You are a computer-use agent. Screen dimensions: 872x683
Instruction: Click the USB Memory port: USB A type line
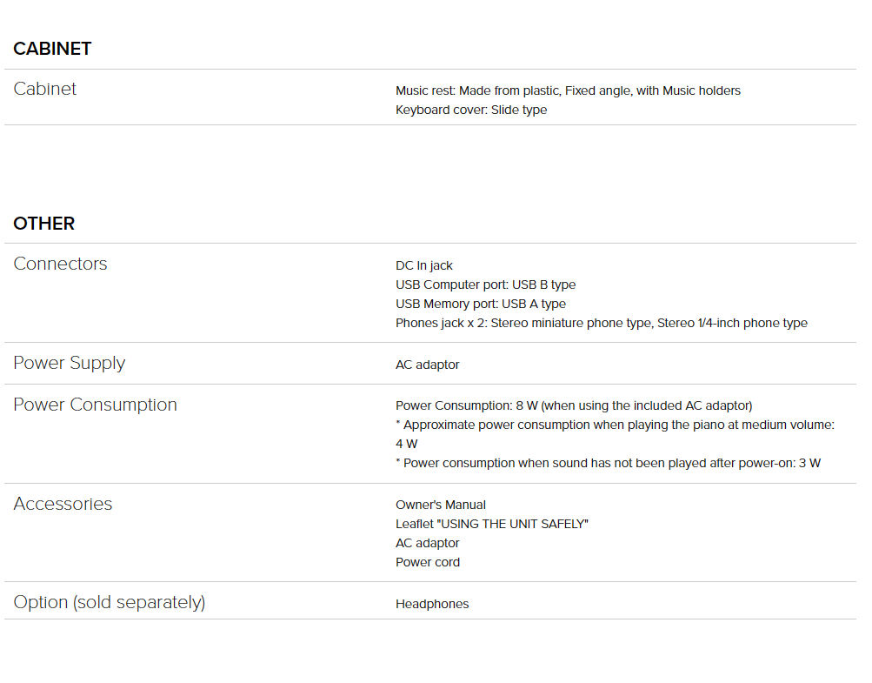[481, 304]
